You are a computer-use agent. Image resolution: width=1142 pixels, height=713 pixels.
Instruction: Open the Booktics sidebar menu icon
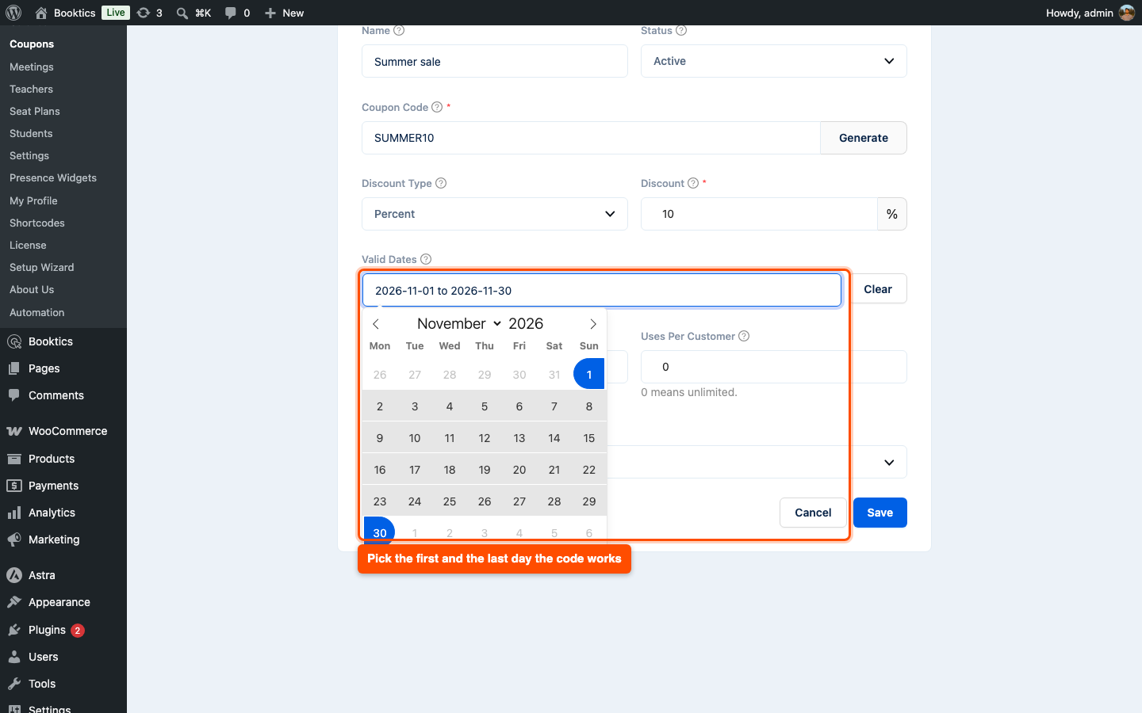coord(14,341)
